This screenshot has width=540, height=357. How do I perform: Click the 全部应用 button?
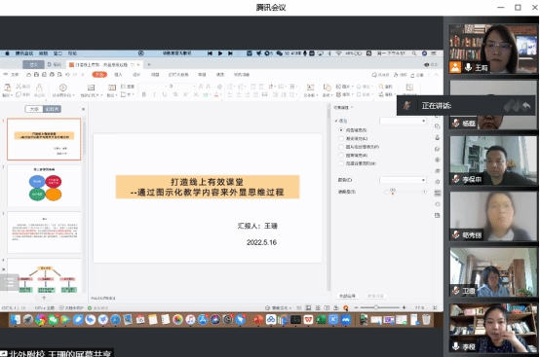pyautogui.click(x=347, y=296)
